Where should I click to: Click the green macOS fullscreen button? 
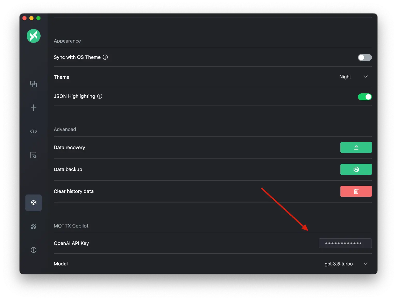[39, 18]
